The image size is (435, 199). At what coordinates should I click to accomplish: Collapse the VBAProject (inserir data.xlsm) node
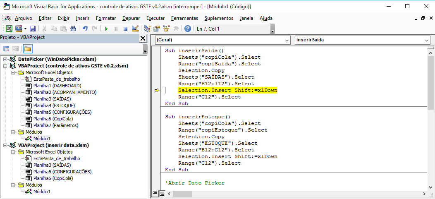(5, 145)
